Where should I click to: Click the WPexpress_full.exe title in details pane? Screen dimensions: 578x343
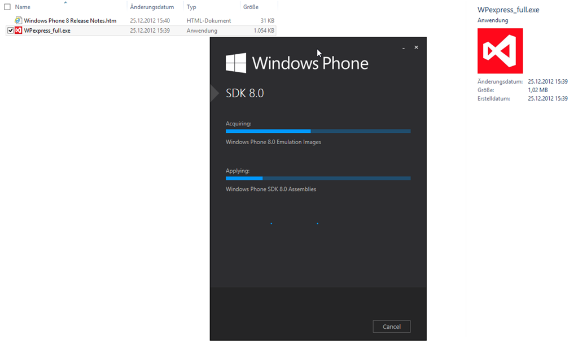click(x=508, y=10)
